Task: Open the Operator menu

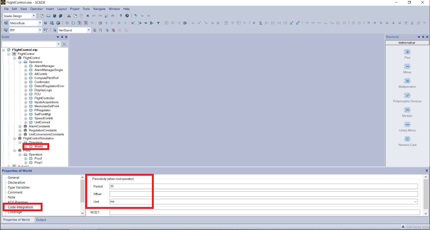Action: click(36, 9)
